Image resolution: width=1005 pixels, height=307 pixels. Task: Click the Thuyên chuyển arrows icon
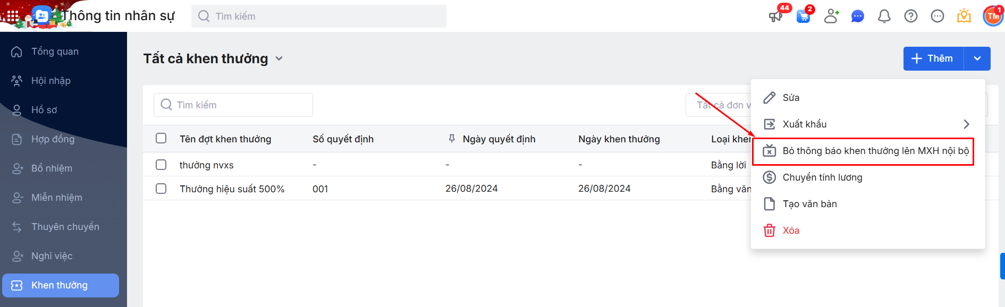[17, 227]
